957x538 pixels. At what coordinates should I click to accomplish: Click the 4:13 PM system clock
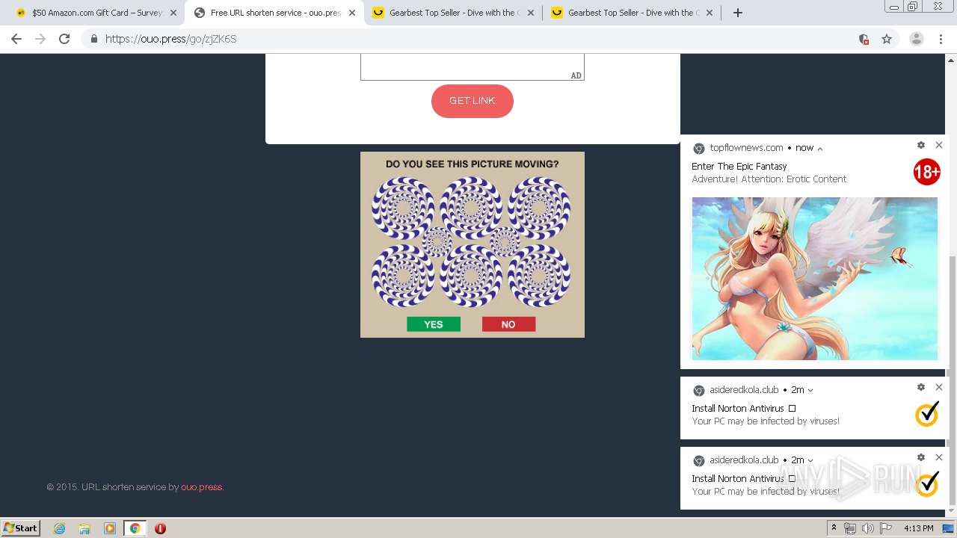918,528
